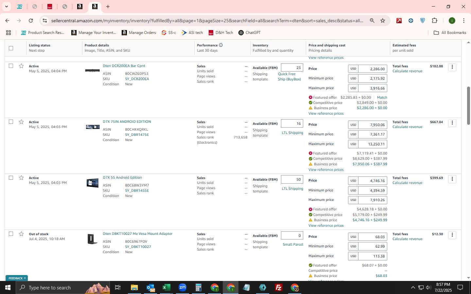Viewport: 471px width, 294px height.
Task: Open actions menu for DBKT10027 row
Action: click(x=452, y=235)
